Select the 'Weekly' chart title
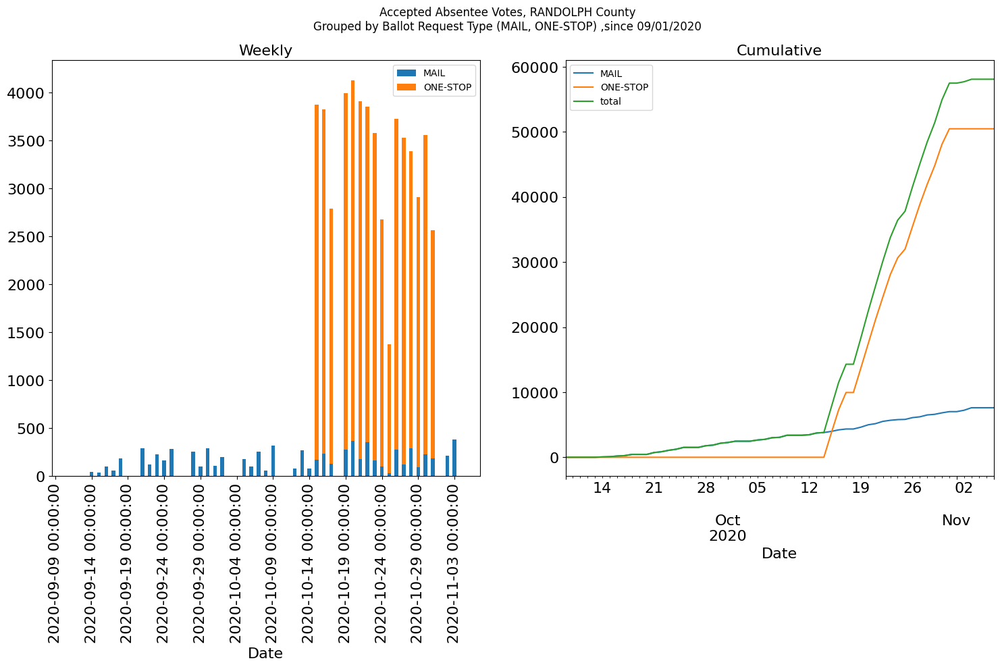Screen dimensions: 1000x667 click(x=265, y=51)
